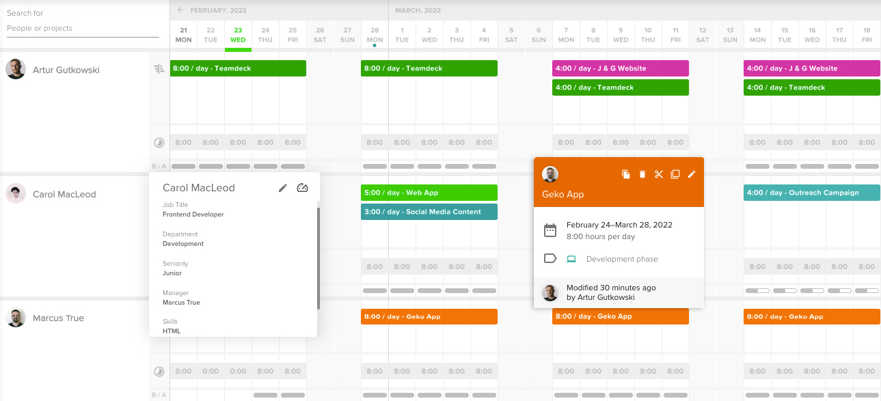Edit Carol MacLeod's profile with pencil icon

[283, 188]
